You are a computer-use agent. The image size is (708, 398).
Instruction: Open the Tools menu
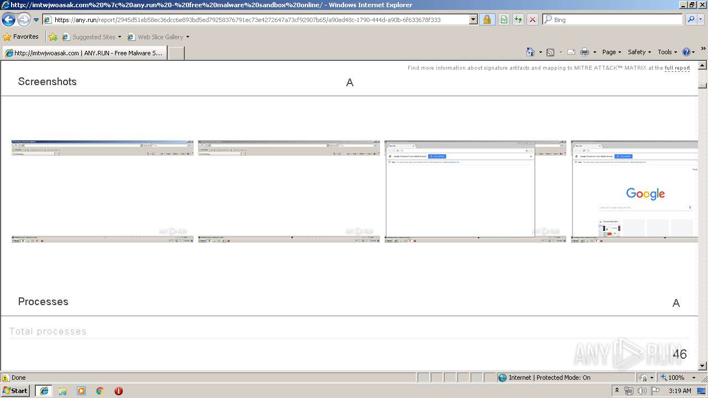click(668, 52)
